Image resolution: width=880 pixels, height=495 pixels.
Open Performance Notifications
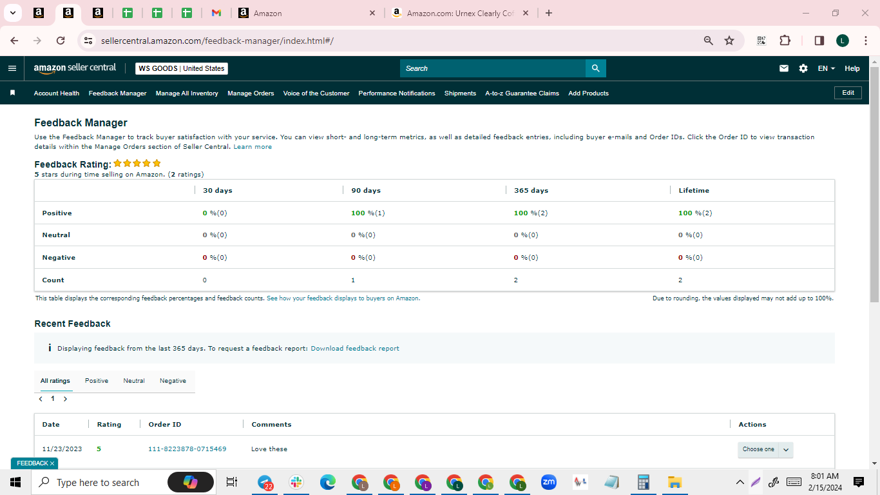point(397,93)
